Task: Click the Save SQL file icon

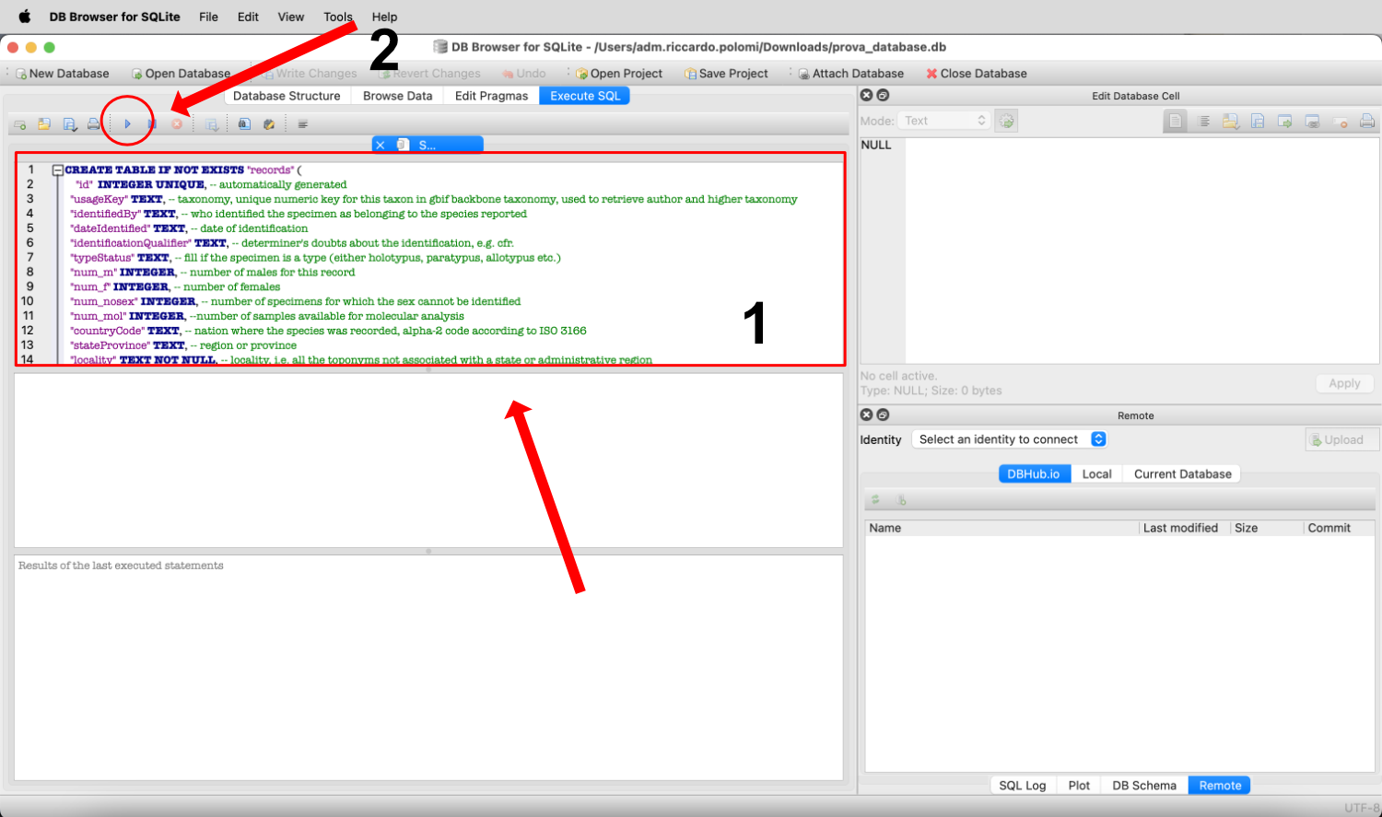Action: (69, 124)
